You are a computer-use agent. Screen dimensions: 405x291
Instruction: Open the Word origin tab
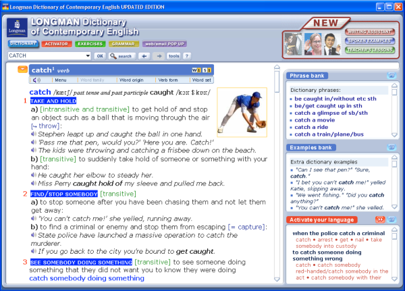(x=131, y=80)
